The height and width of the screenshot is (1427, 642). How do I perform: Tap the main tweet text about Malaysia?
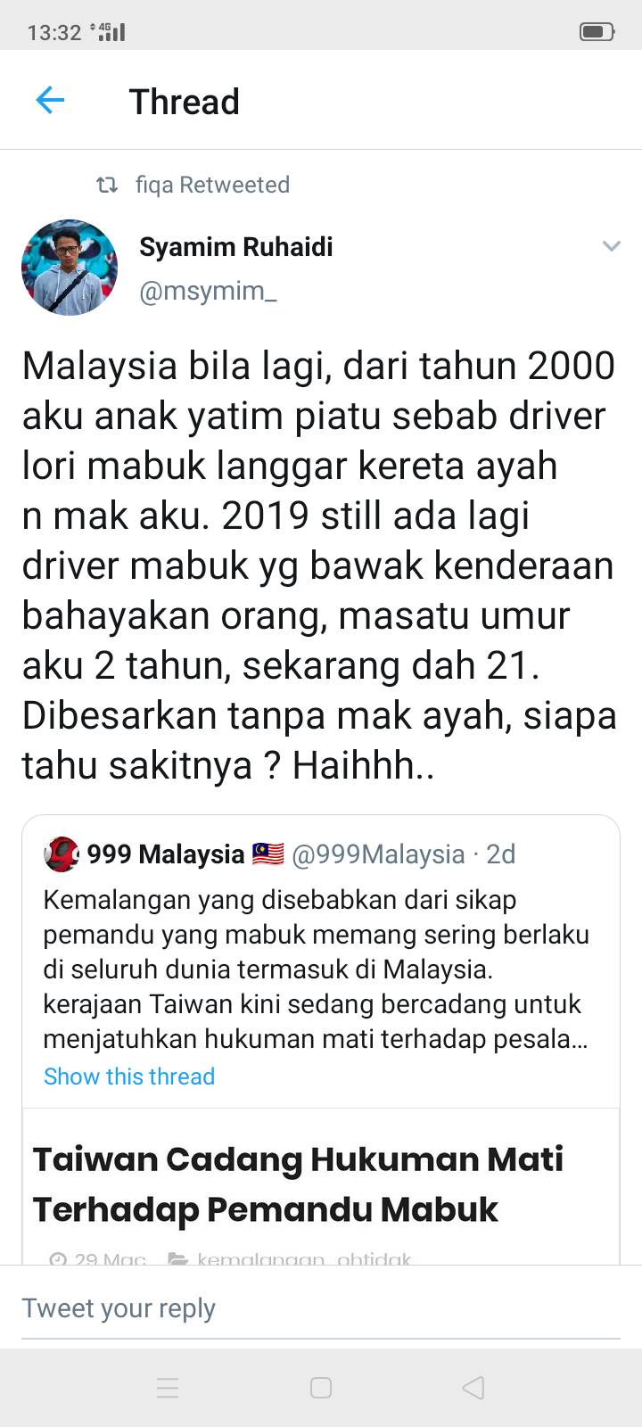319,565
